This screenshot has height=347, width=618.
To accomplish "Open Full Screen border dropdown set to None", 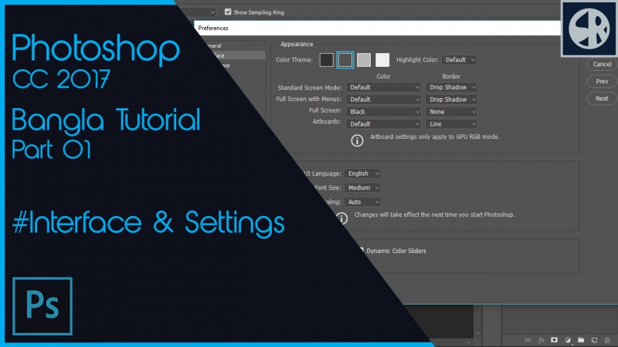I will [x=452, y=112].
